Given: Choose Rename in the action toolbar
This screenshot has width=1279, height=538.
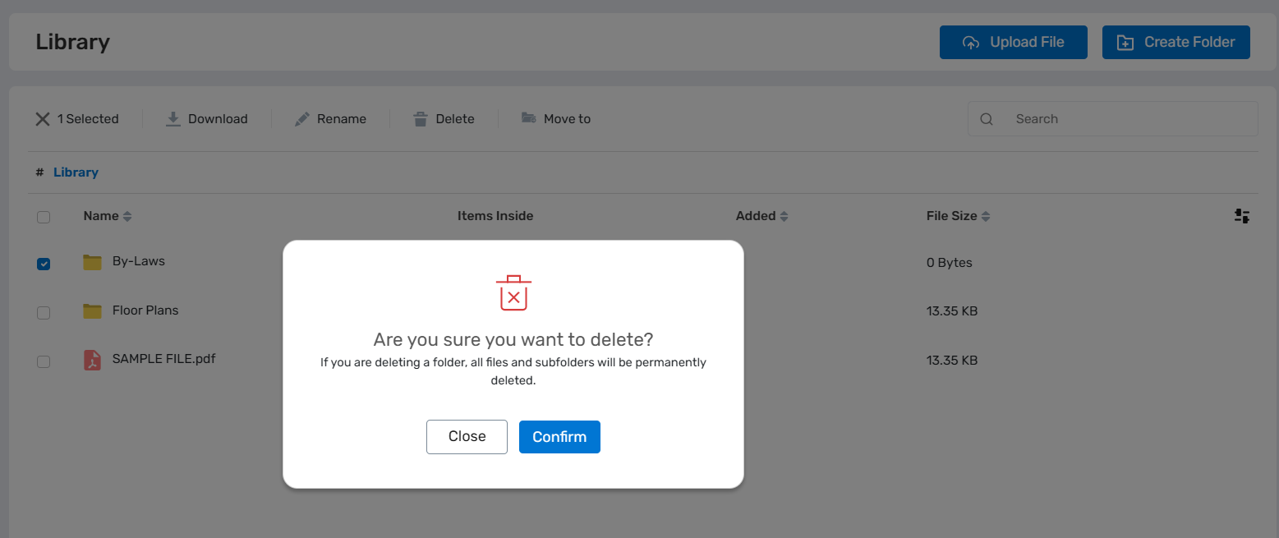Looking at the screenshot, I should click(331, 119).
